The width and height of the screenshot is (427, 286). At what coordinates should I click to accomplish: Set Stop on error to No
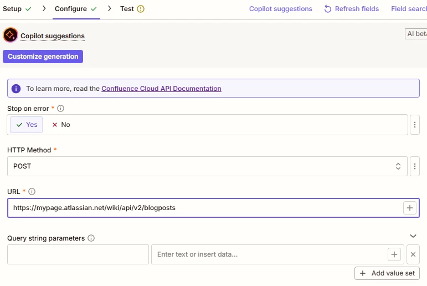pyautogui.click(x=61, y=125)
